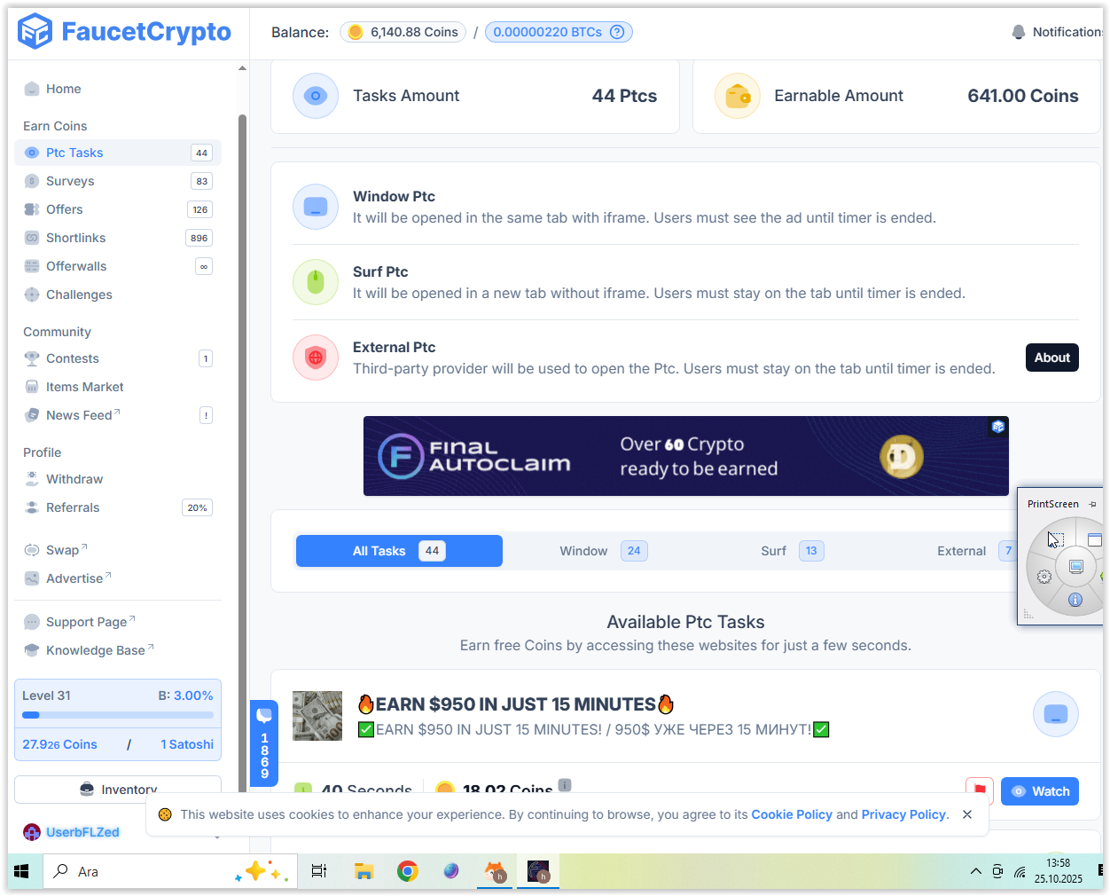Open the Privacy Policy link
This screenshot has width=1110, height=896.
point(903,814)
